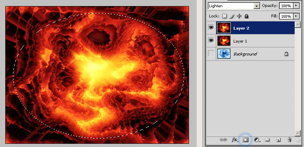Select Layer 2 thumbnail

[224, 28]
